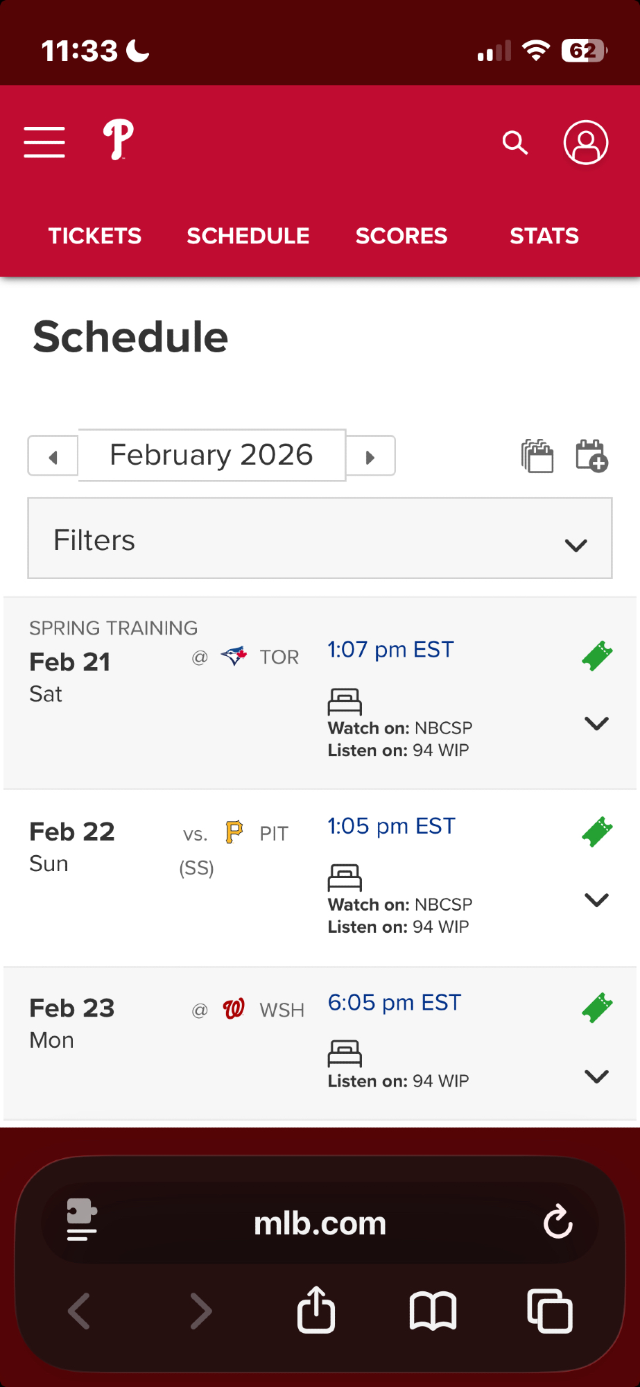Open the site search magnifier

515,143
